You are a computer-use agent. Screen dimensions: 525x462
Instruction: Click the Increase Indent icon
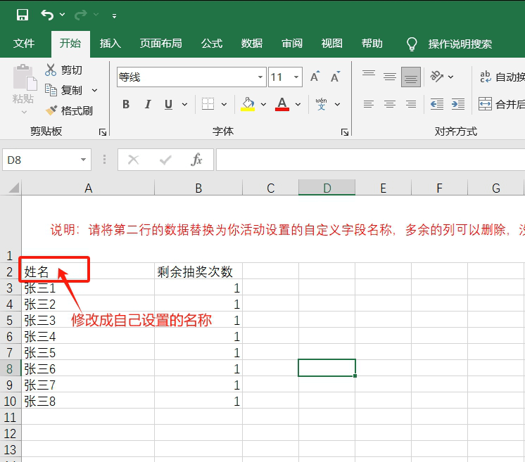point(458,104)
